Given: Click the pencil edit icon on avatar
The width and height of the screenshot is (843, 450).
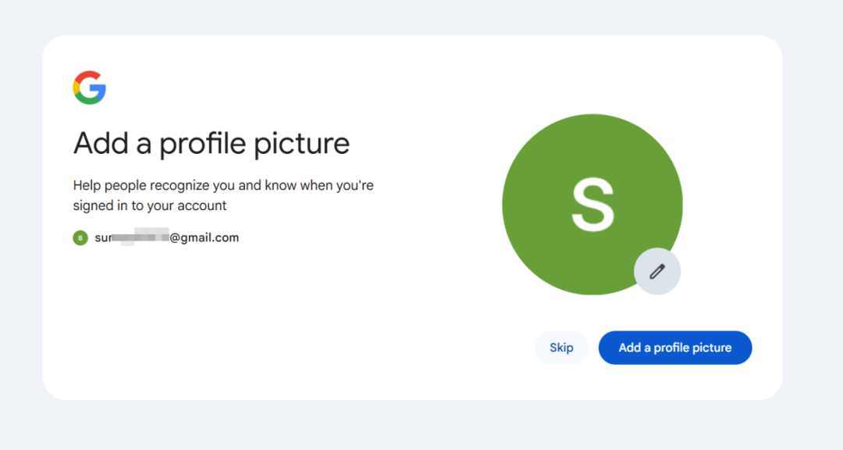Looking at the screenshot, I should (x=657, y=272).
